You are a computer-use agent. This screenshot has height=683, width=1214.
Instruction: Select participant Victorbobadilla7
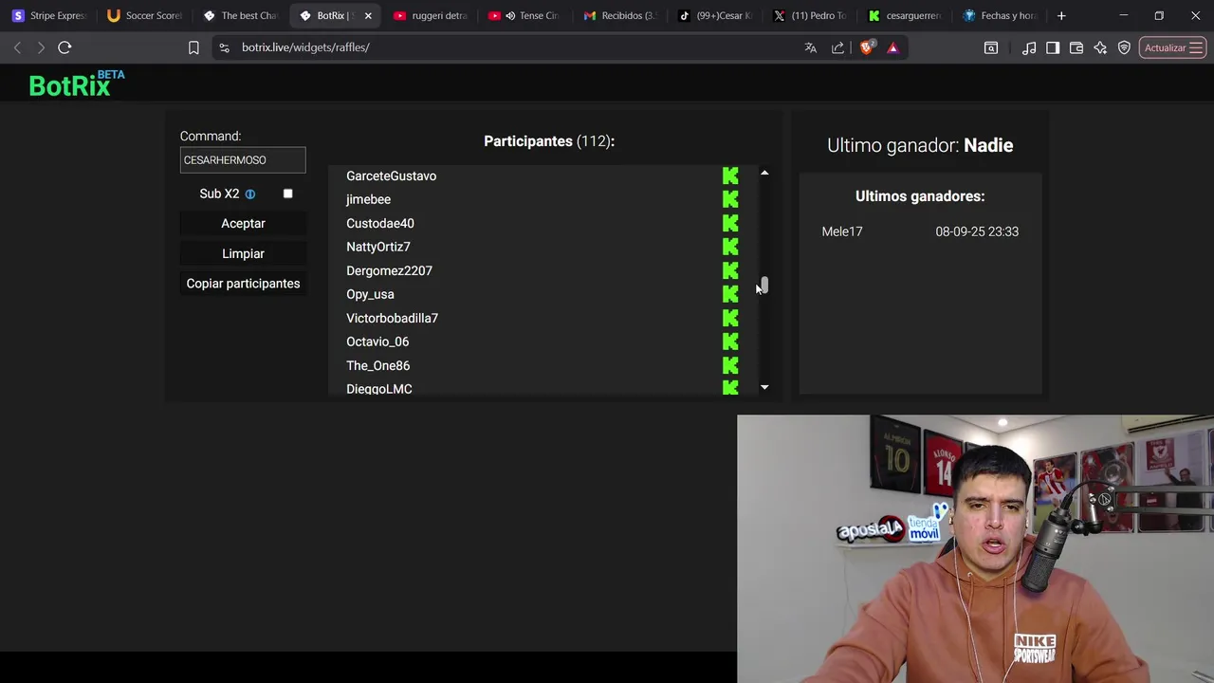coord(392,318)
